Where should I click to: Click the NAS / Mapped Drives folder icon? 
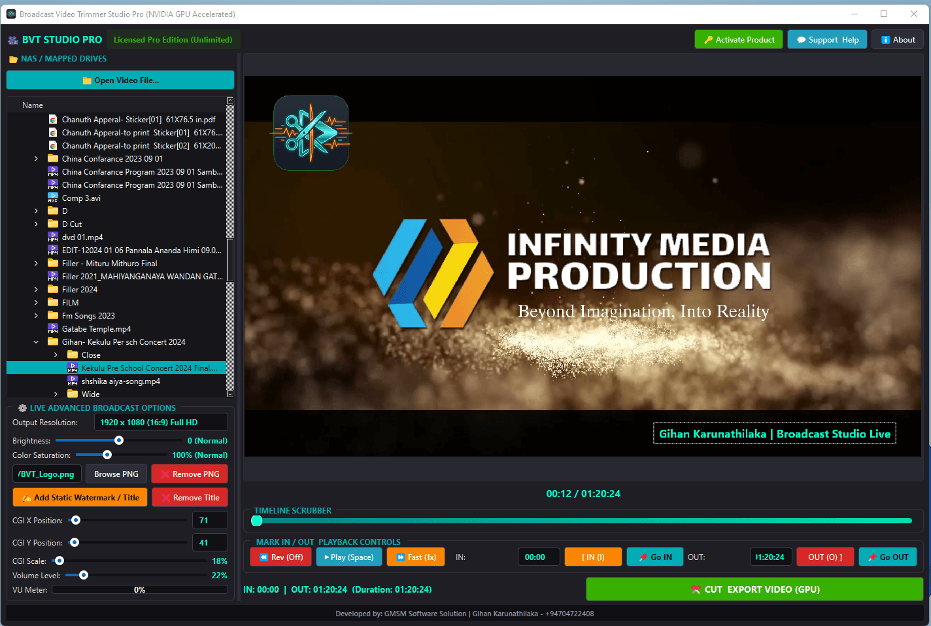click(x=13, y=60)
